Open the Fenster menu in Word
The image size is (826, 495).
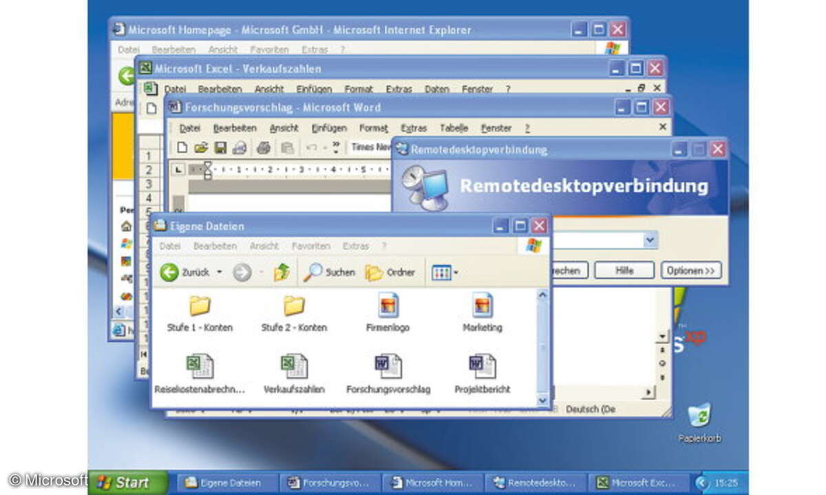[496, 128]
